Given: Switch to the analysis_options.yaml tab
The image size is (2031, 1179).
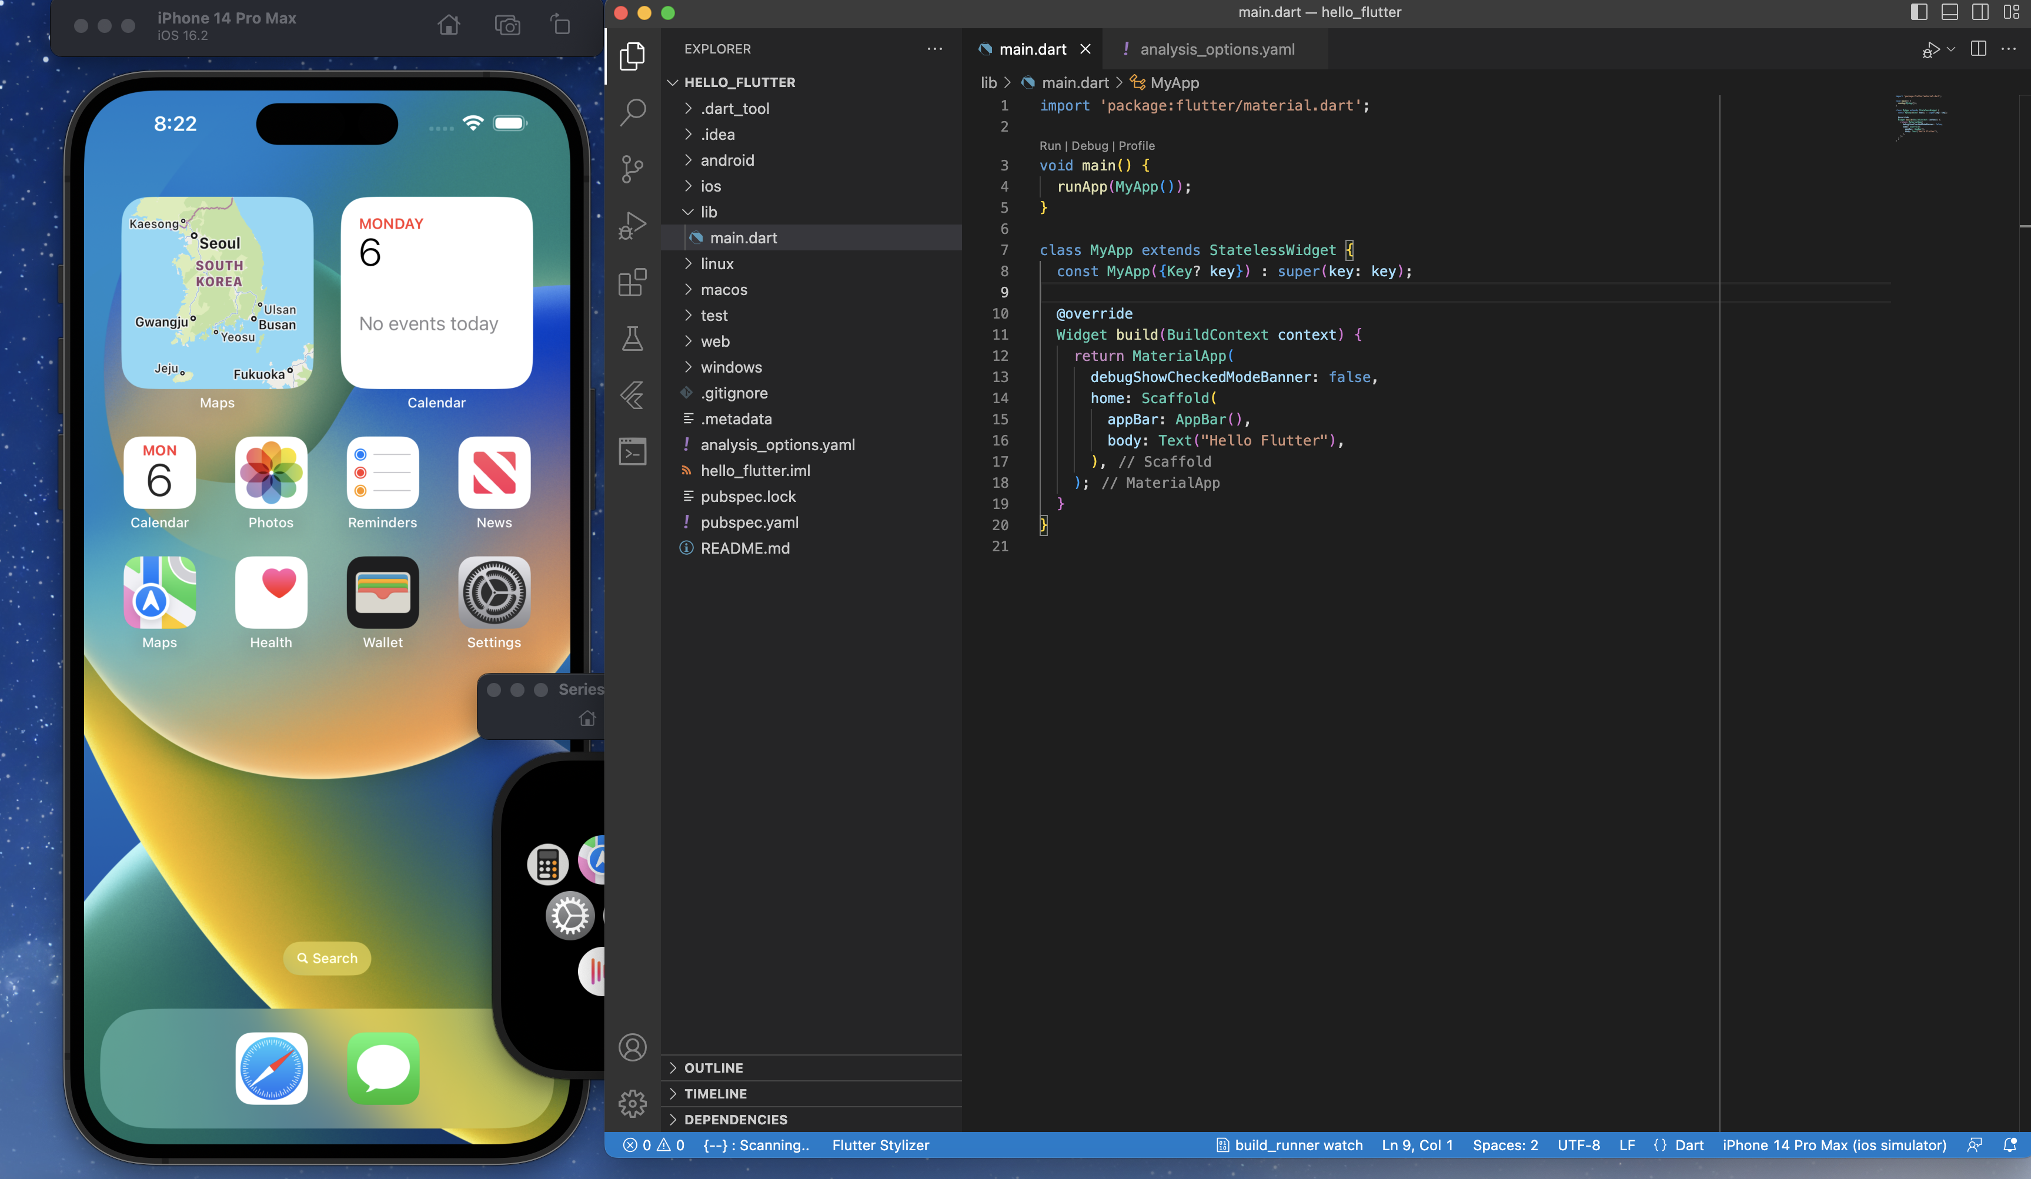Looking at the screenshot, I should coord(1215,49).
